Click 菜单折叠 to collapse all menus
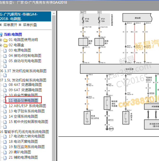Screen dimensions: 159x161 [x=30, y=25]
